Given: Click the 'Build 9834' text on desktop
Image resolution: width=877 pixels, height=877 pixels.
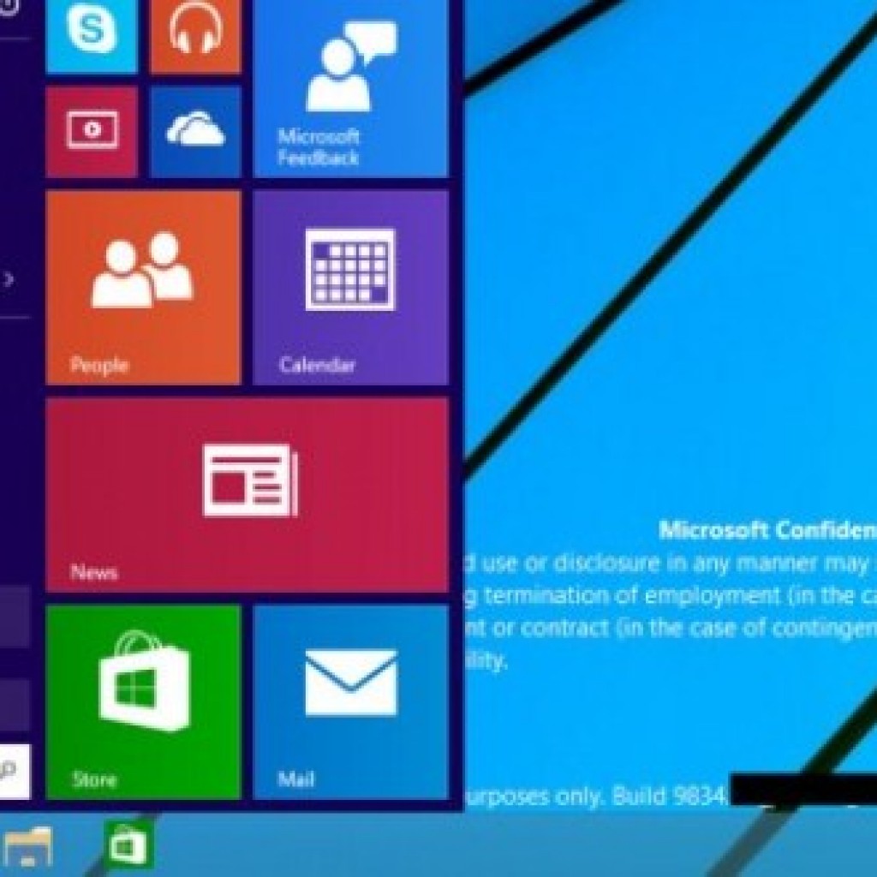Looking at the screenshot, I should 670,796.
